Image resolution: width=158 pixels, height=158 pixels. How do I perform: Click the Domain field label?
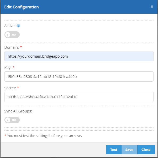pos(12,47)
